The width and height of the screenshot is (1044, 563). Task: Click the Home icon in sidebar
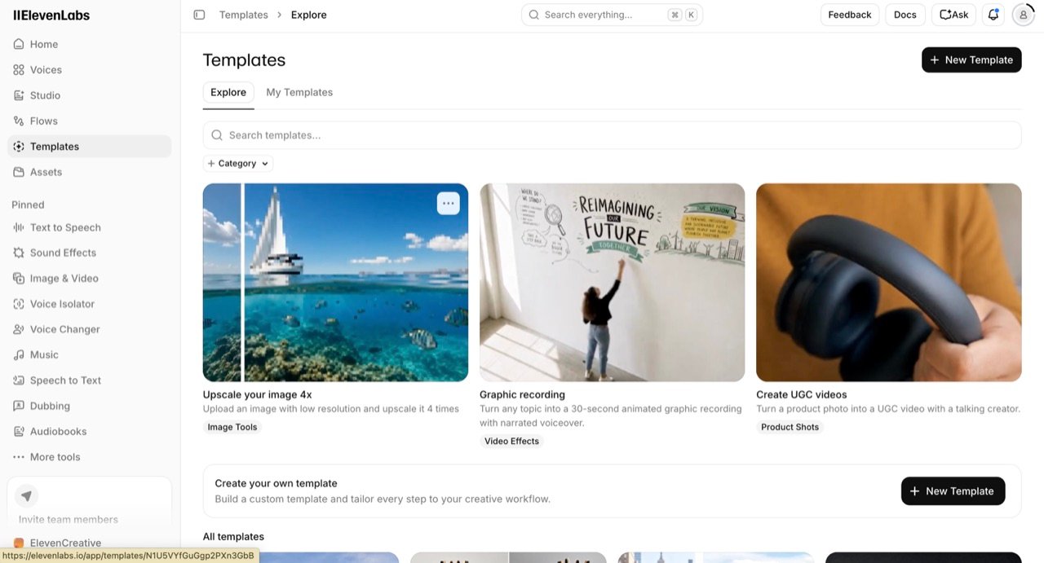coord(19,44)
